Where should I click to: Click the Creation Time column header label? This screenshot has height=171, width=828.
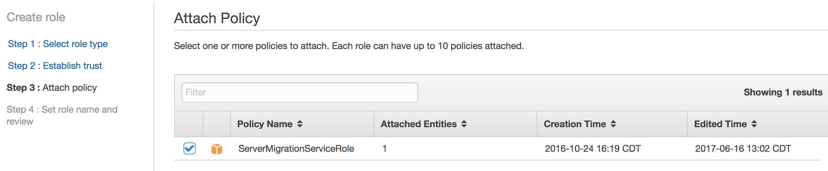tap(575, 124)
